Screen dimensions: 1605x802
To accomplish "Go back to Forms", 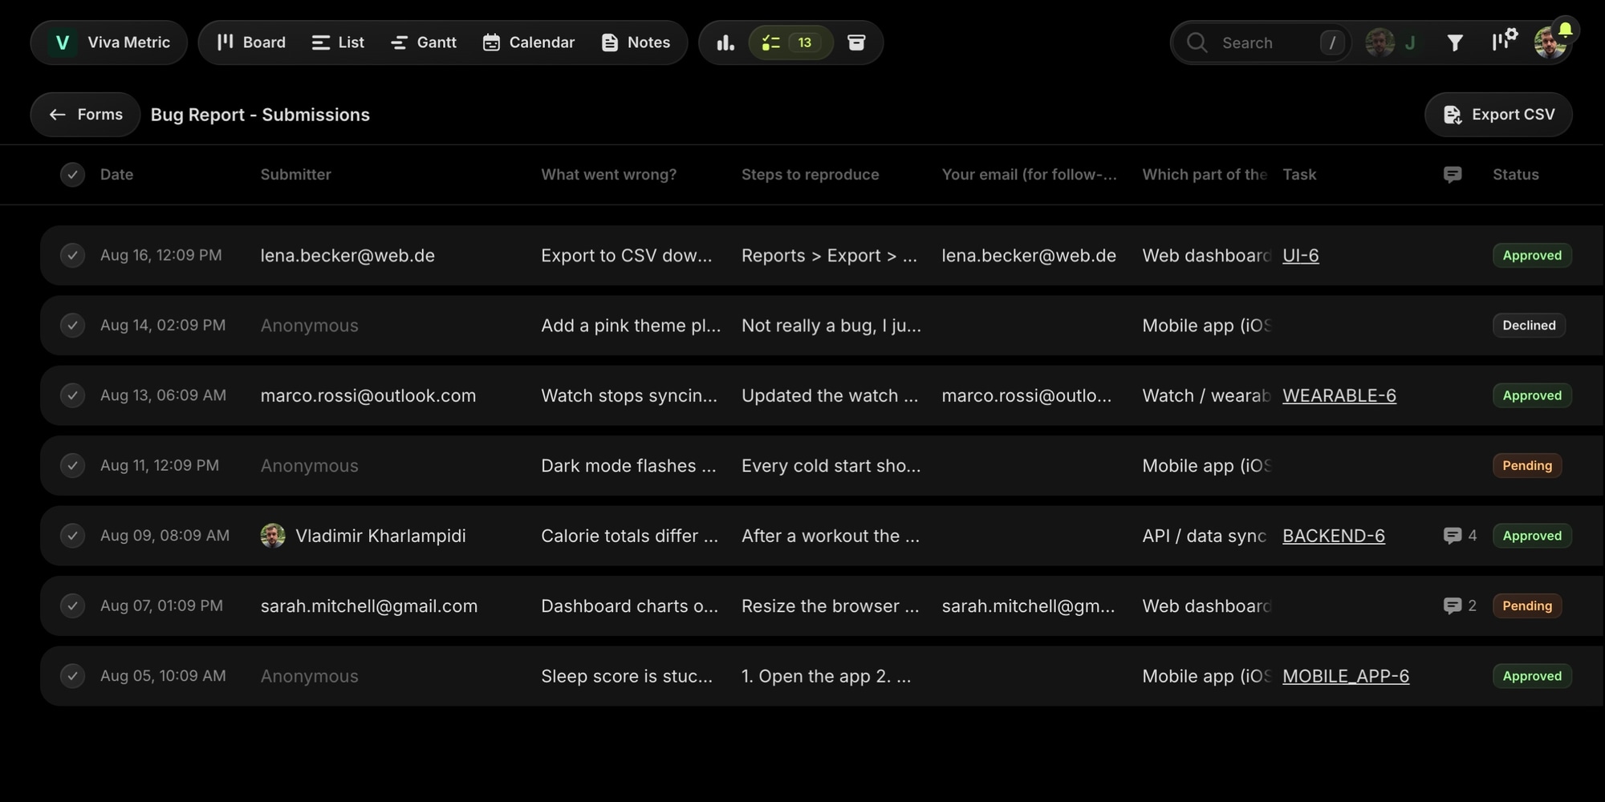I will coord(86,115).
